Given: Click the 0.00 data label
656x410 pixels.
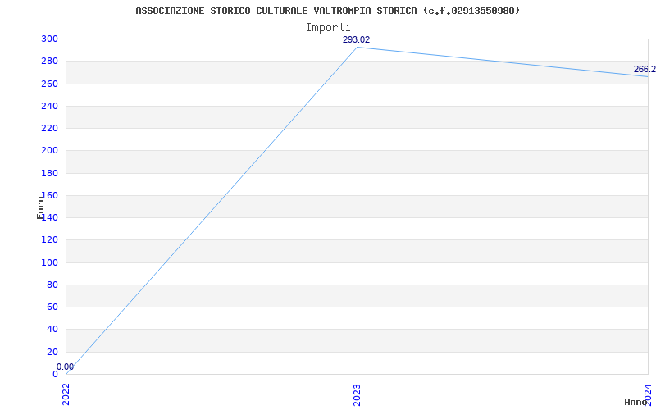Looking at the screenshot, I should click(66, 367).
